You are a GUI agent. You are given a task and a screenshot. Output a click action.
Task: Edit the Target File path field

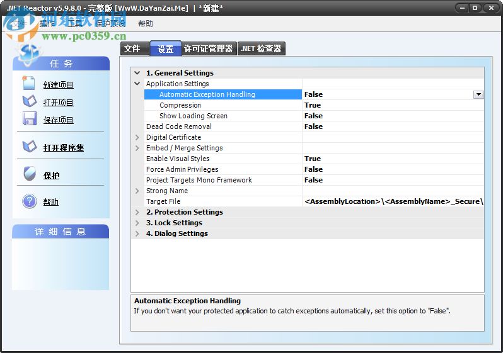(393, 201)
